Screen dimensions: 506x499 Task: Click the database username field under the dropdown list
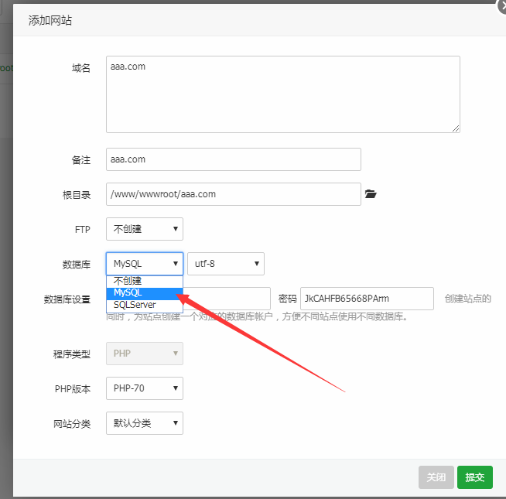pyautogui.click(x=227, y=299)
